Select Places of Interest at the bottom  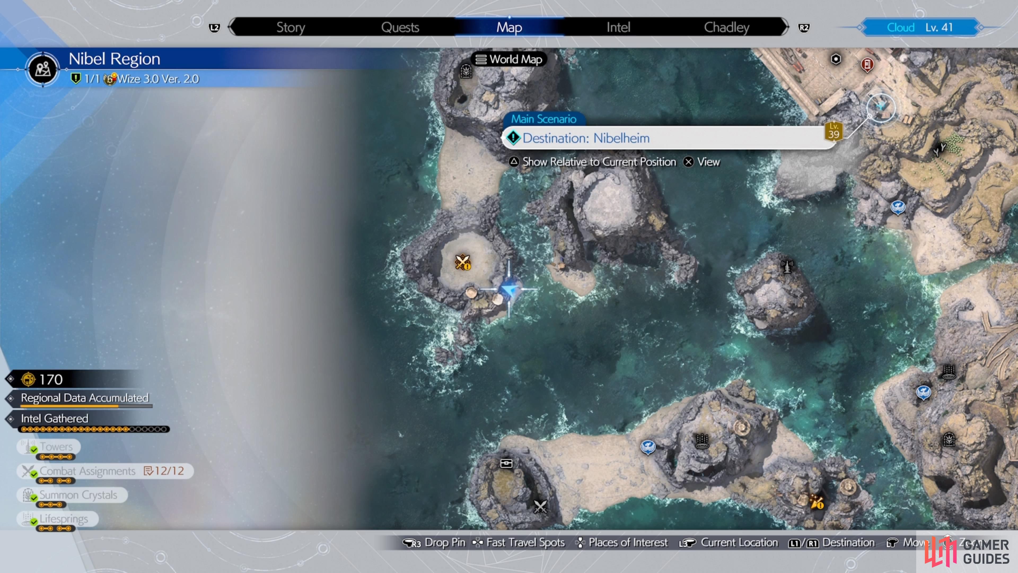622,542
